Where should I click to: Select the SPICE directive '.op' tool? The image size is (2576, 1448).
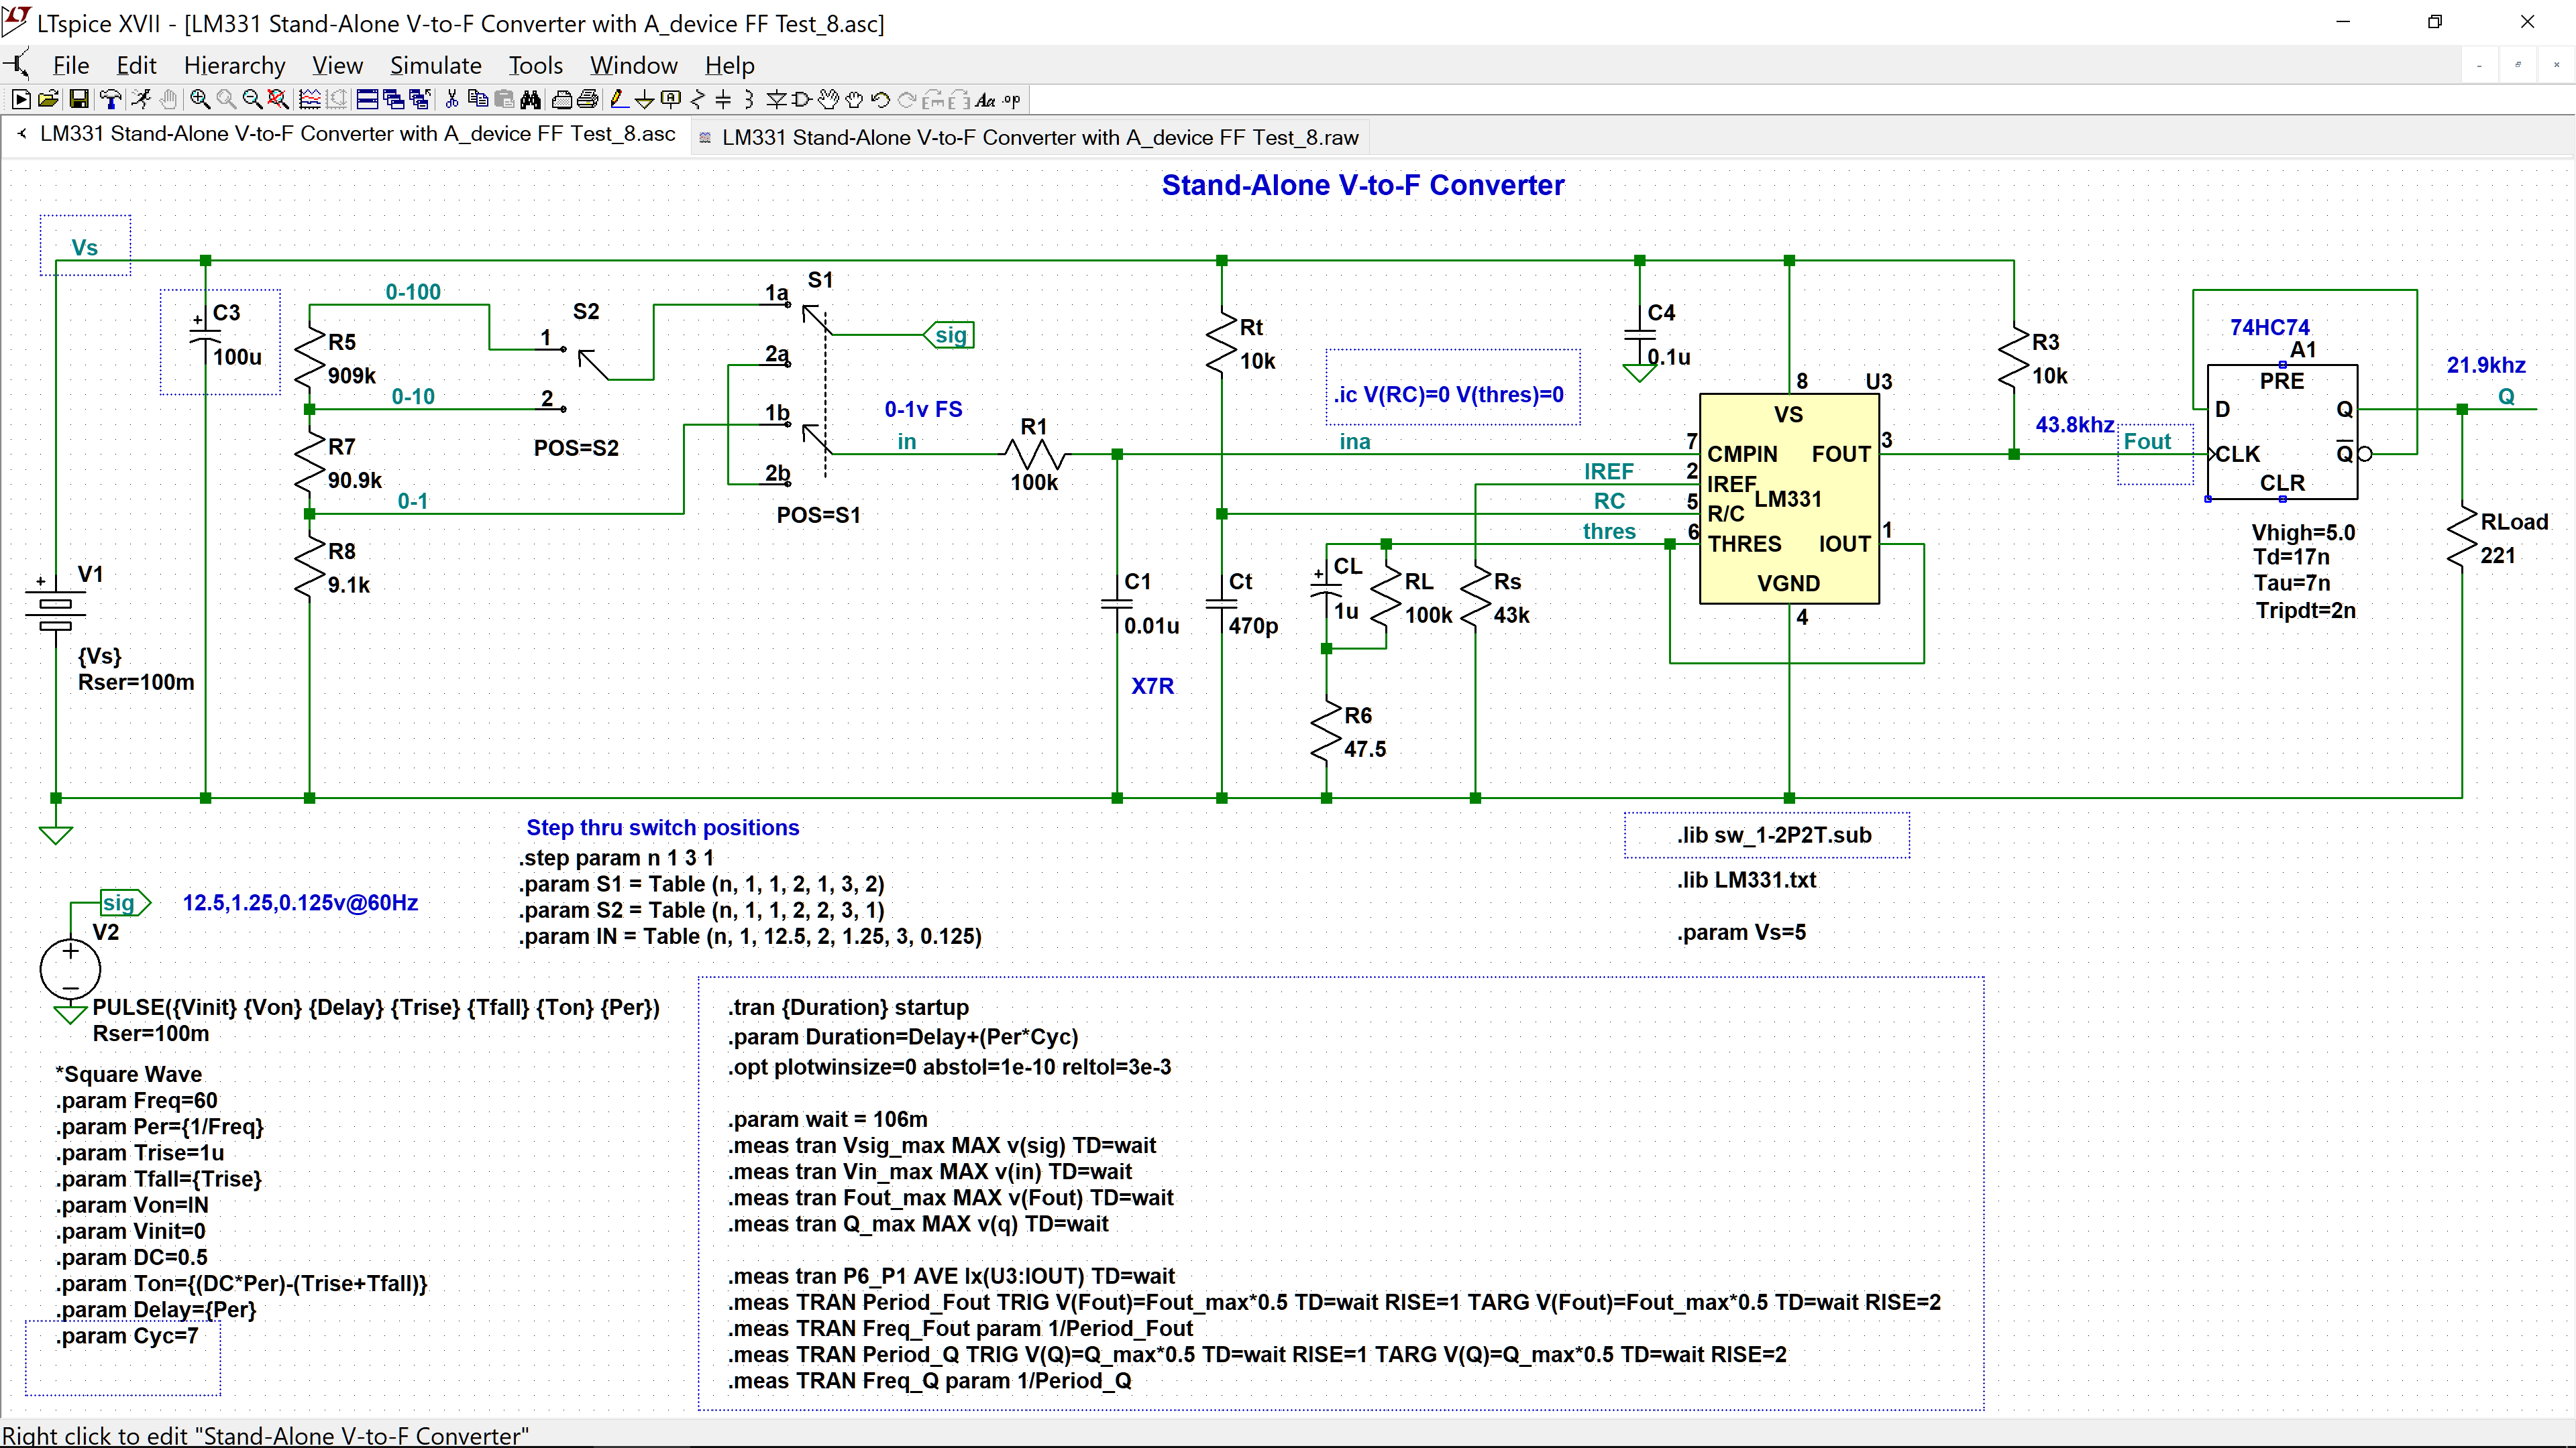click(1012, 100)
